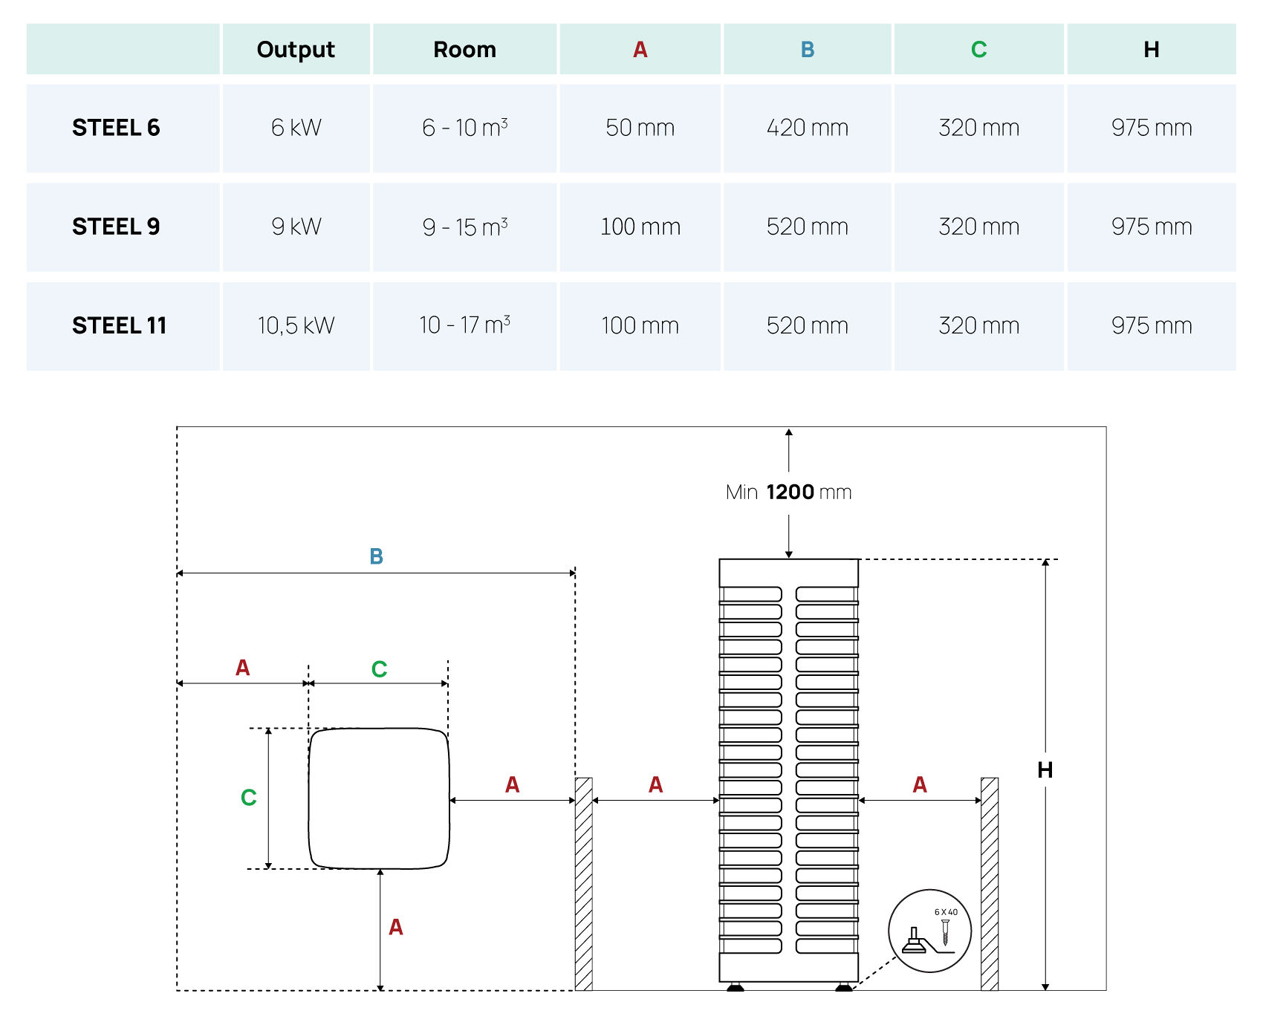This screenshot has width=1263, height=1025.
Task: Click the top-view heater square outline
Action: [x=379, y=798]
